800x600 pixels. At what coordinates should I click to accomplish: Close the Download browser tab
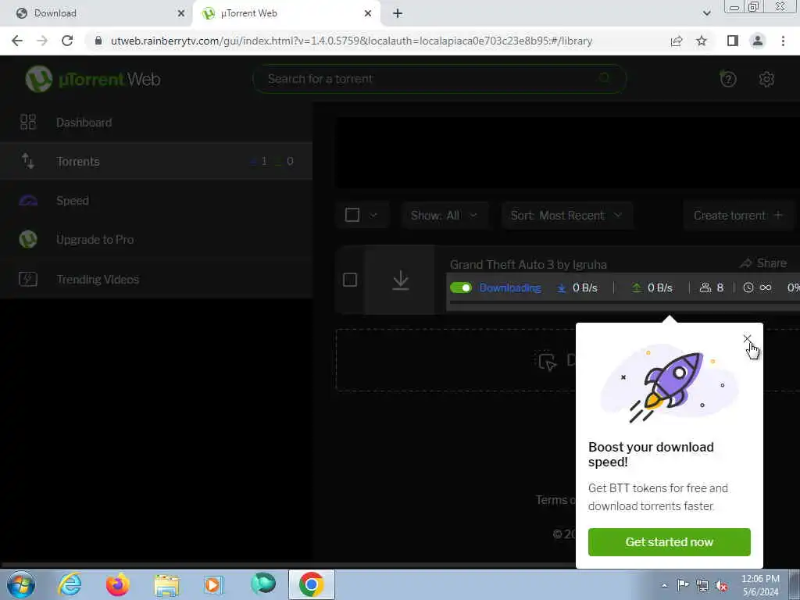[181, 13]
